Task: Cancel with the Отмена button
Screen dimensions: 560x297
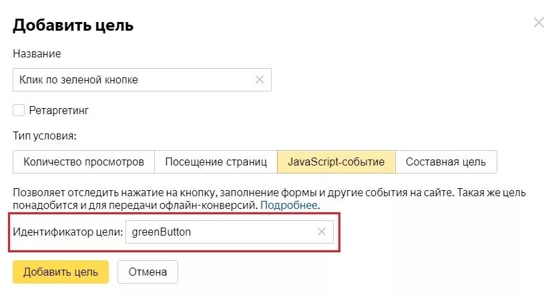Action: coord(148,272)
